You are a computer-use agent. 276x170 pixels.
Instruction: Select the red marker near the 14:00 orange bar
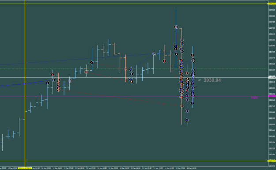pos(164,61)
